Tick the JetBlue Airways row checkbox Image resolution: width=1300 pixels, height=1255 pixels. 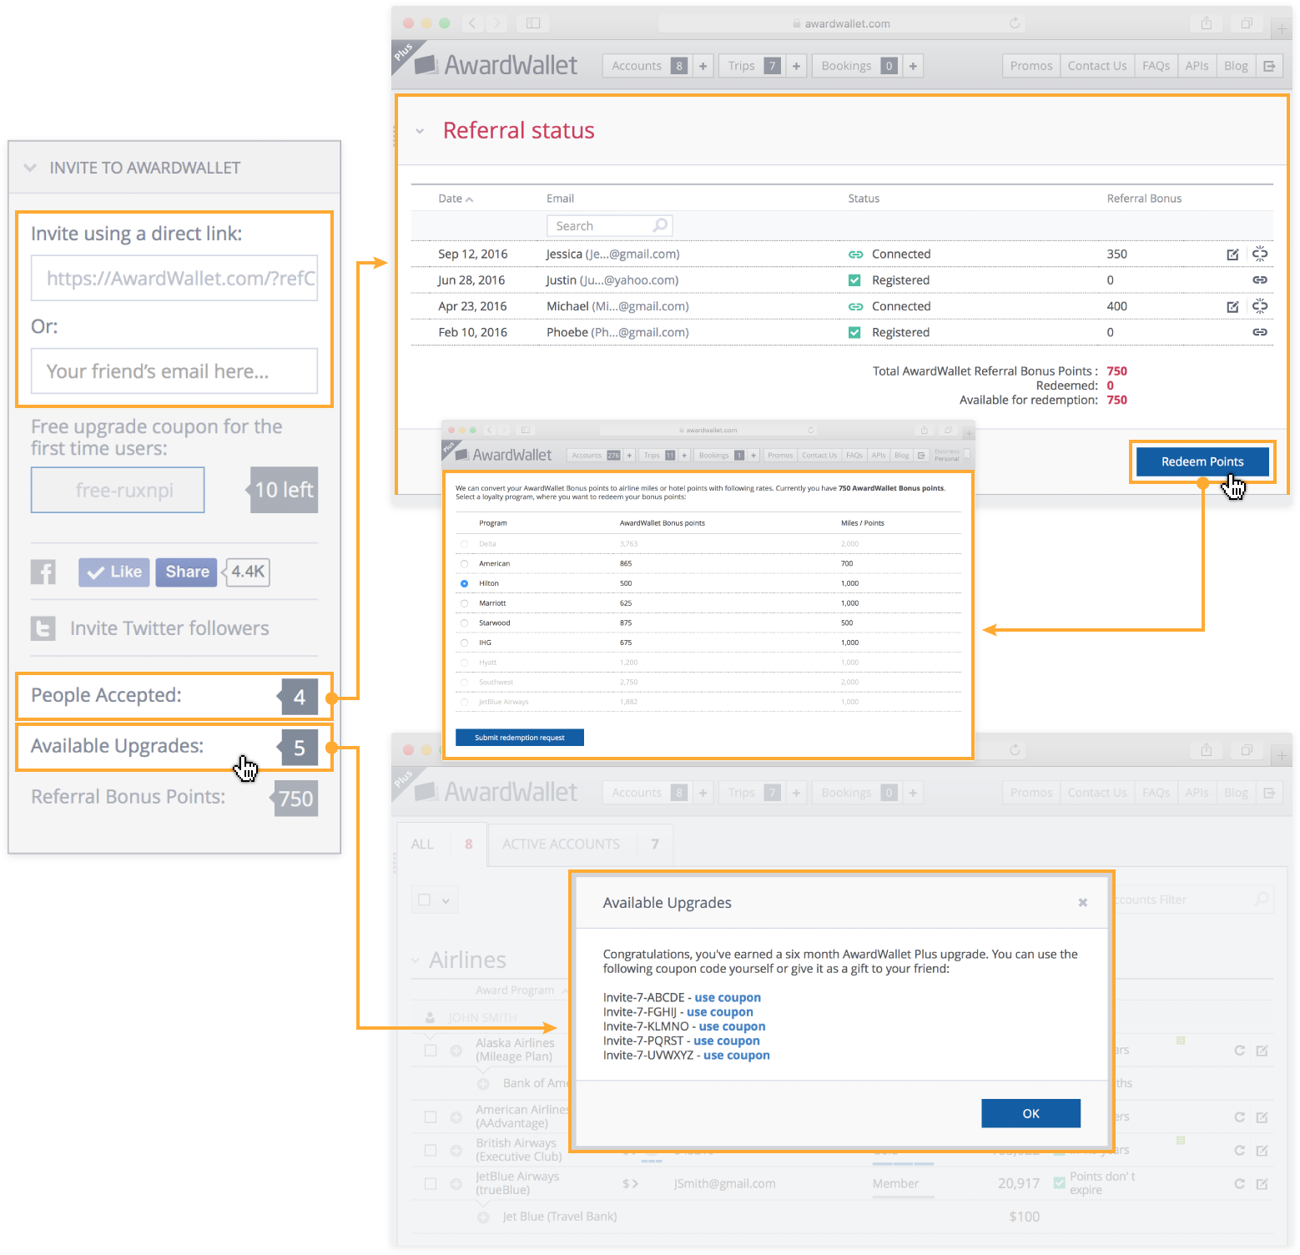pyautogui.click(x=431, y=1183)
